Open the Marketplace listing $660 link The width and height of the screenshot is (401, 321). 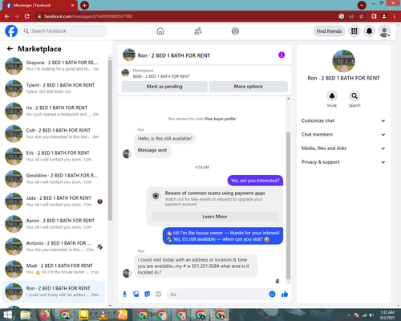[x=161, y=76]
